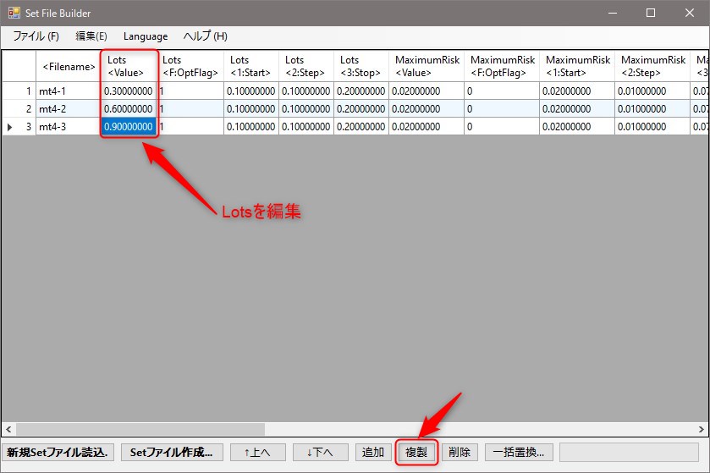The image size is (710, 473).
Task: Click the MaximumRisk <1:Start> column header
Action: click(577, 67)
